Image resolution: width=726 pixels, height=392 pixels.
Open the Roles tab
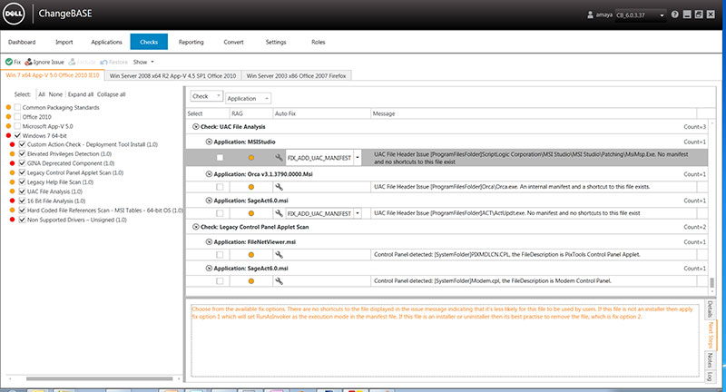point(319,42)
